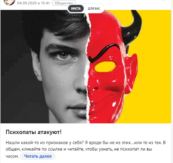Image resolution: width=173 pixels, height=163 pixels.
Task: Open the three-dot post options menu
Action: coord(163,0)
